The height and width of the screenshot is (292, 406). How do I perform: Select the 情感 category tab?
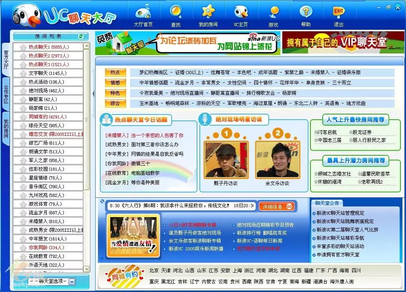coord(115,82)
